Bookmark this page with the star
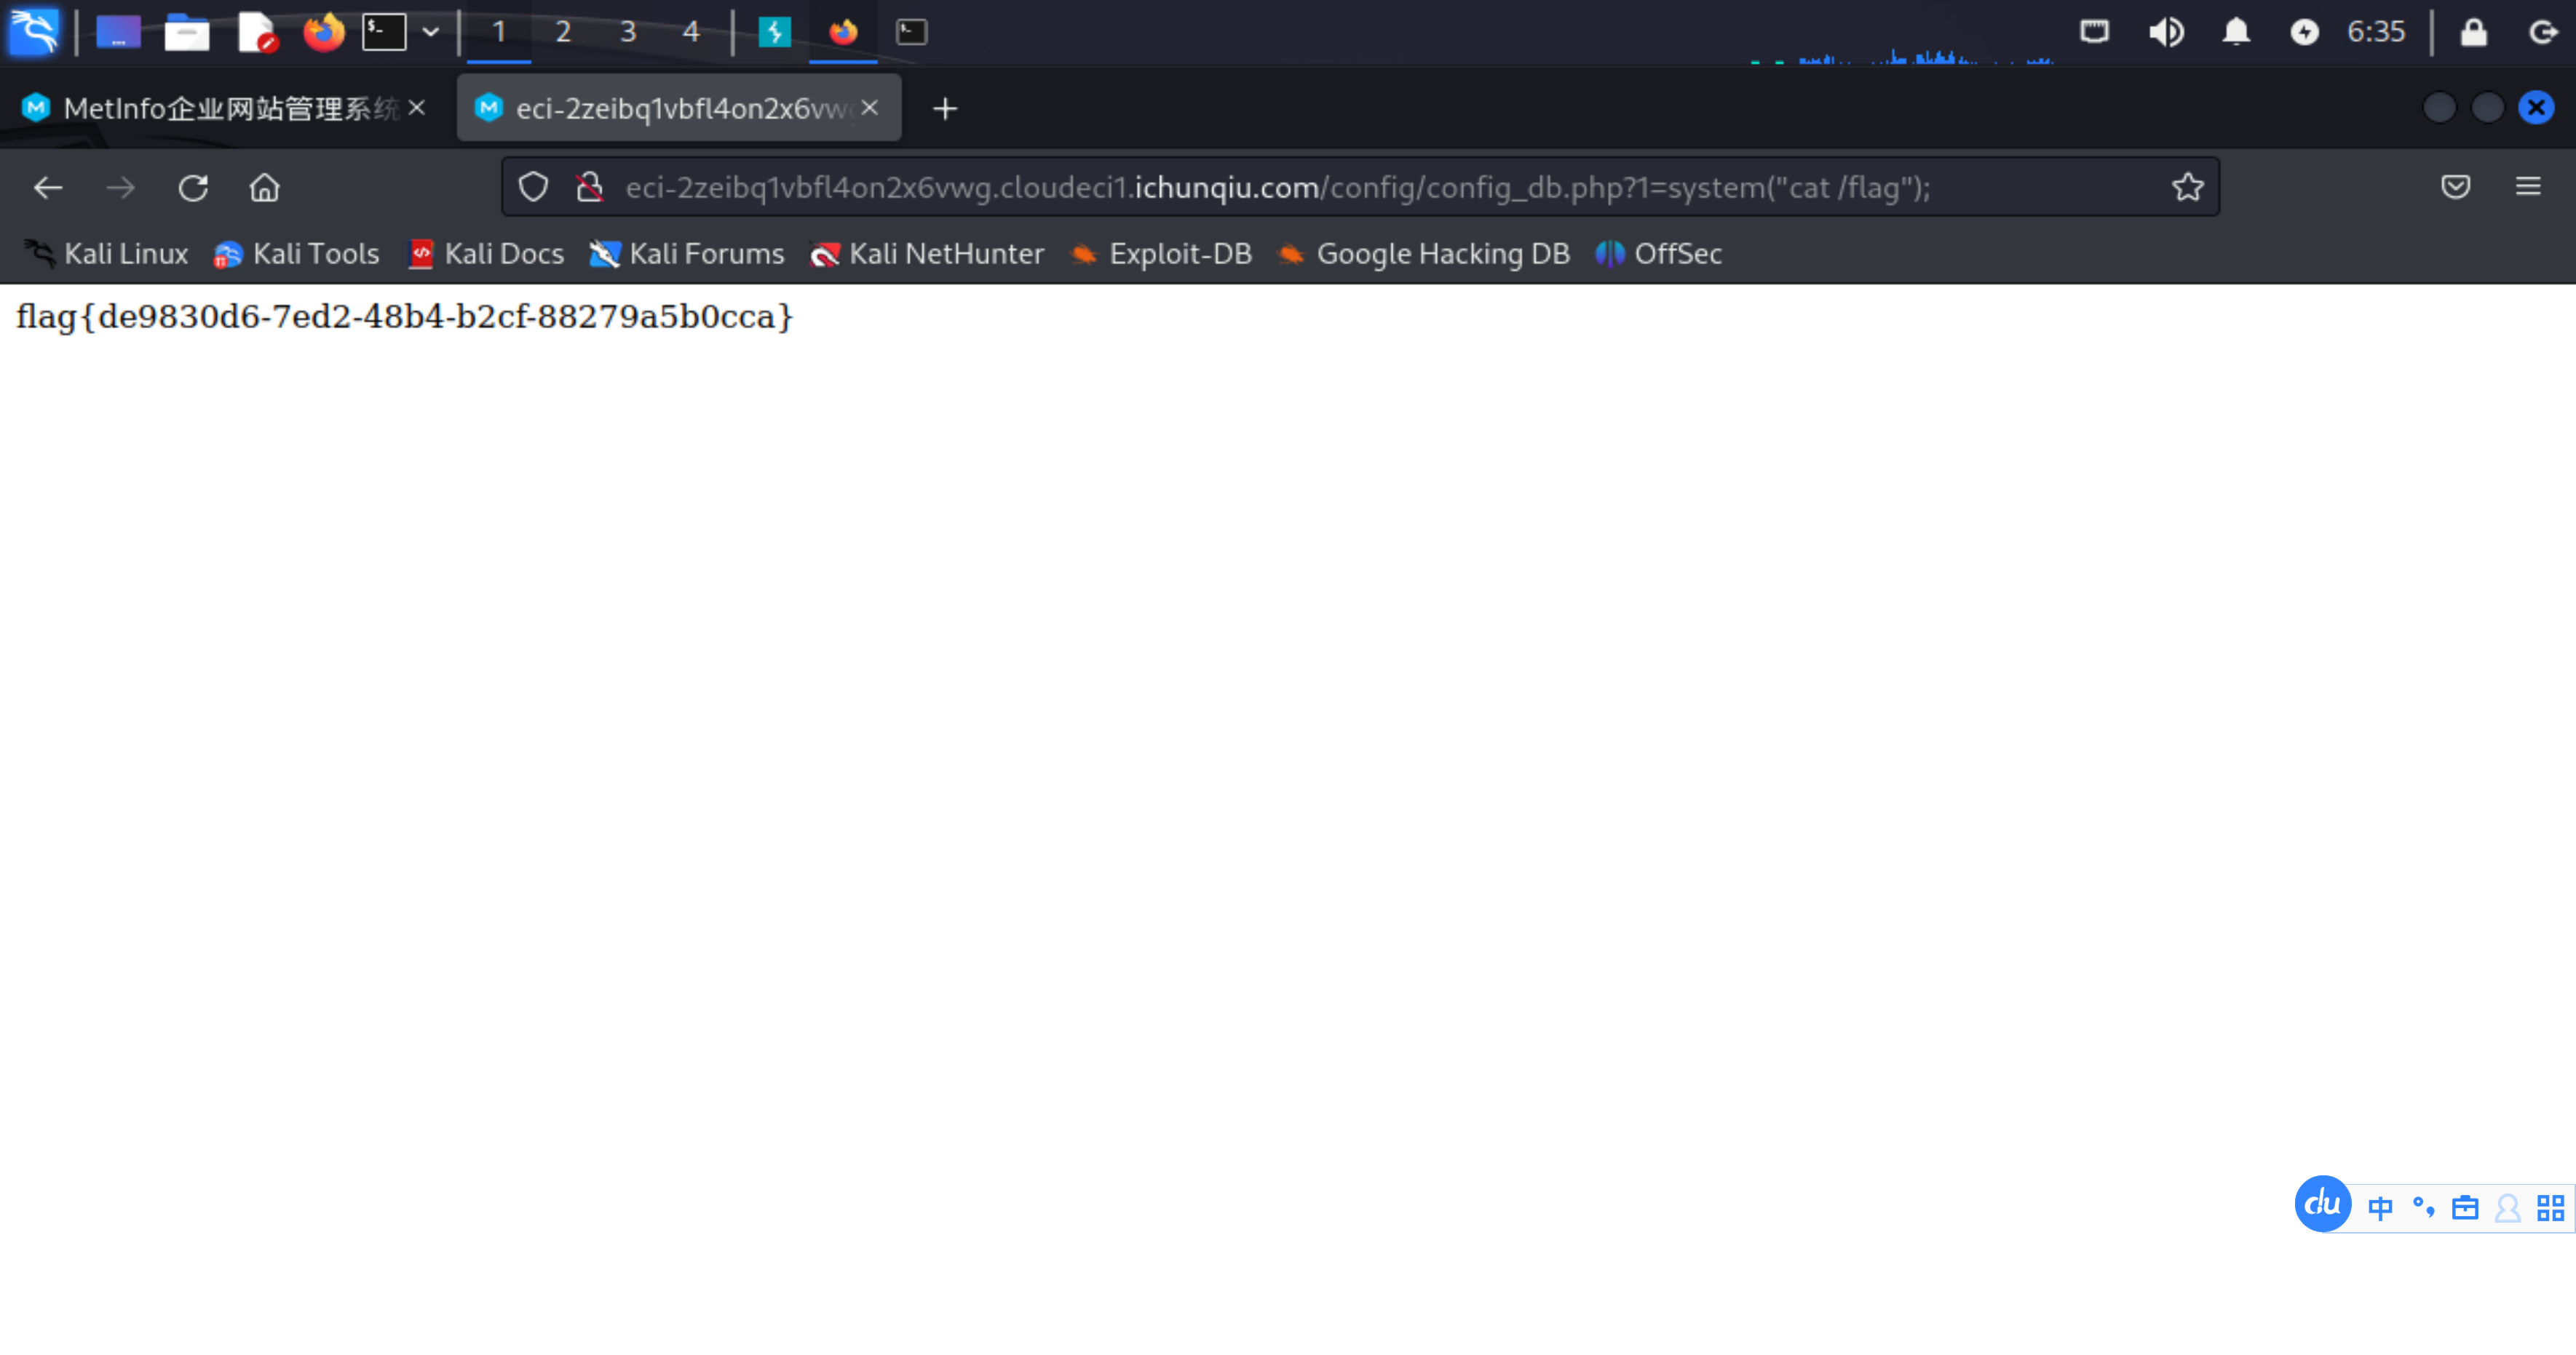The height and width of the screenshot is (1355, 2576). click(2187, 187)
